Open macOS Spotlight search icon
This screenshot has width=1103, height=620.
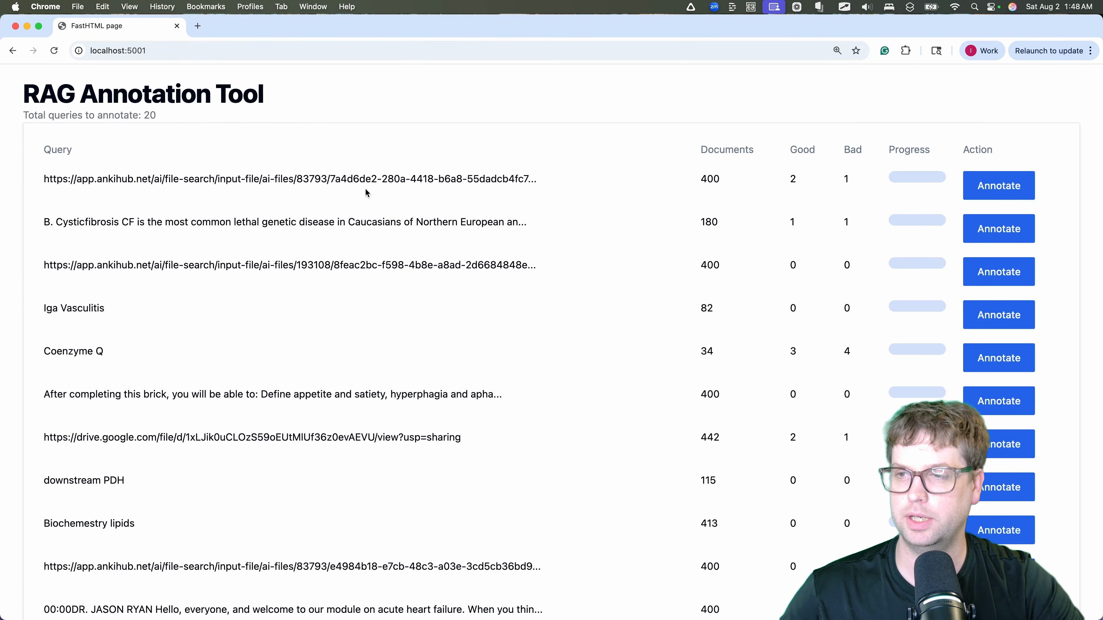(x=975, y=7)
